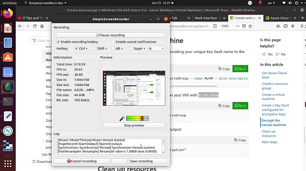The image size is (306, 171).
Task: Close the Work interface tab
Action: [224, 18]
